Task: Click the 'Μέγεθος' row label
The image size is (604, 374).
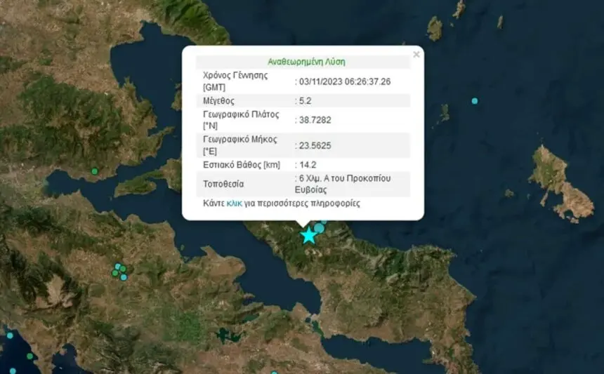Action: point(220,100)
